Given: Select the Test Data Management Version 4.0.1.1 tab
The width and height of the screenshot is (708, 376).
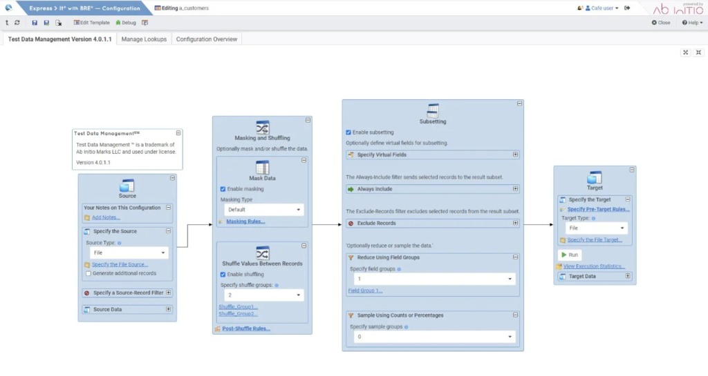Looking at the screenshot, I should click(x=59, y=39).
